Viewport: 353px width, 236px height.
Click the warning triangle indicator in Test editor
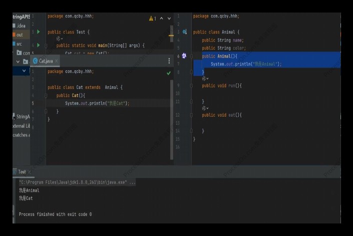[151, 19]
